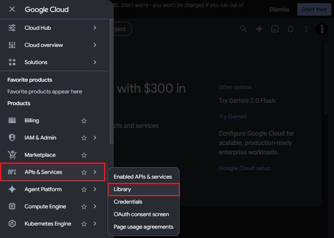Click the Agent Platform sparkle icon

(x=12, y=189)
